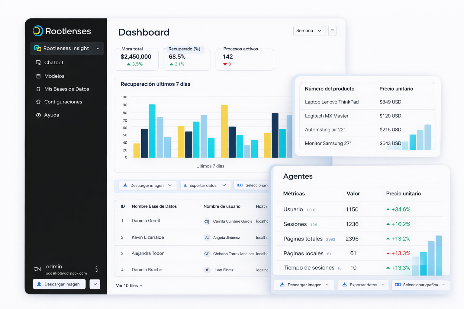Image resolution: width=464 pixels, height=309 pixels.
Task: Click the Ayuda help icon
Action: click(x=38, y=115)
